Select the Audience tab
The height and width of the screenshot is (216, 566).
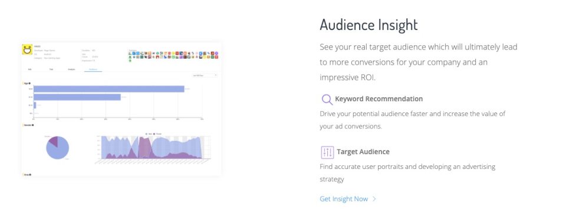coord(93,69)
